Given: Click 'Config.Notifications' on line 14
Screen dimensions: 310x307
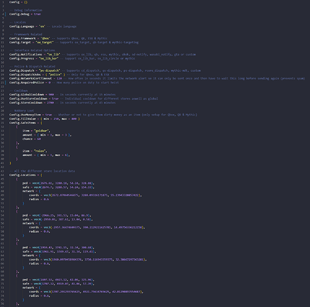Looking at the screenshot, I should tap(26, 55).
